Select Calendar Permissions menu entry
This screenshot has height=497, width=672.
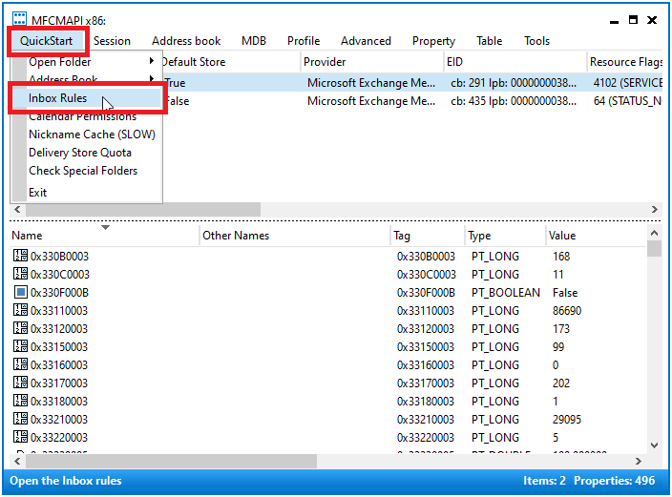82,116
